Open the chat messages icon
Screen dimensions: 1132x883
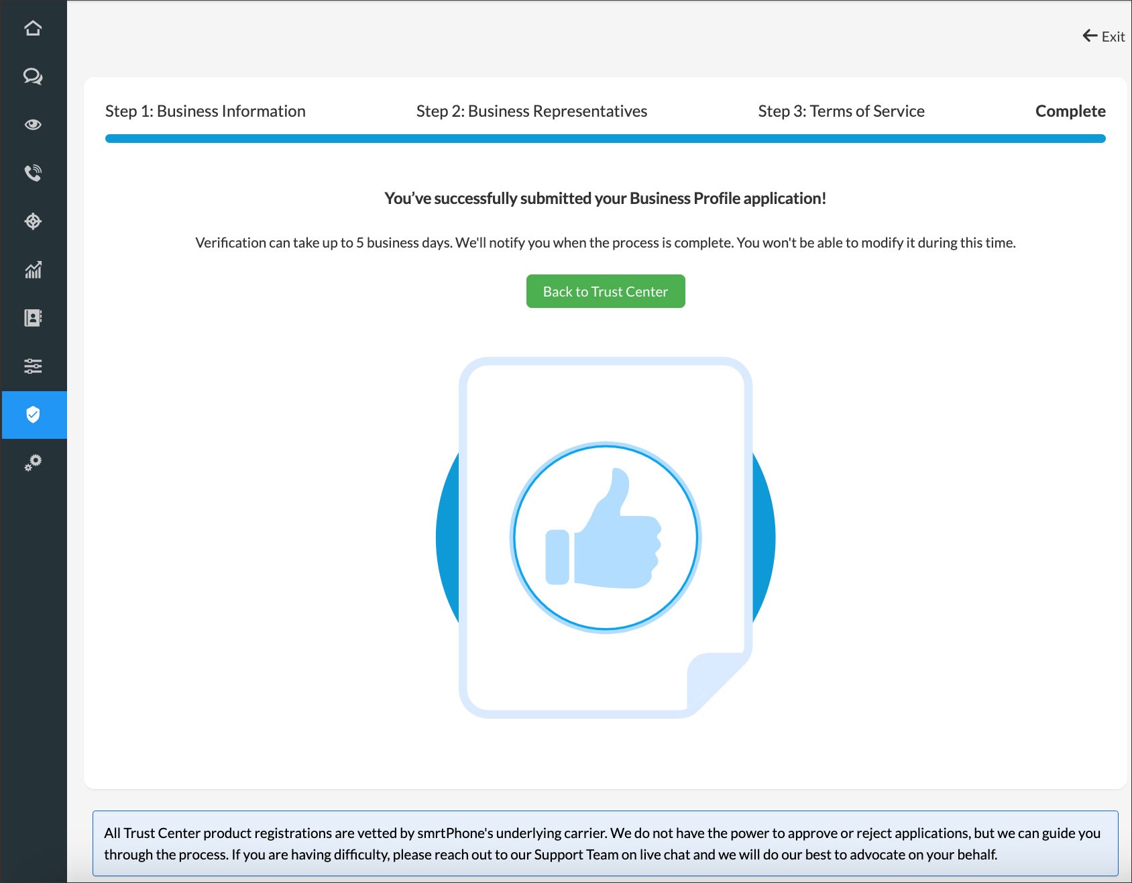click(x=33, y=76)
